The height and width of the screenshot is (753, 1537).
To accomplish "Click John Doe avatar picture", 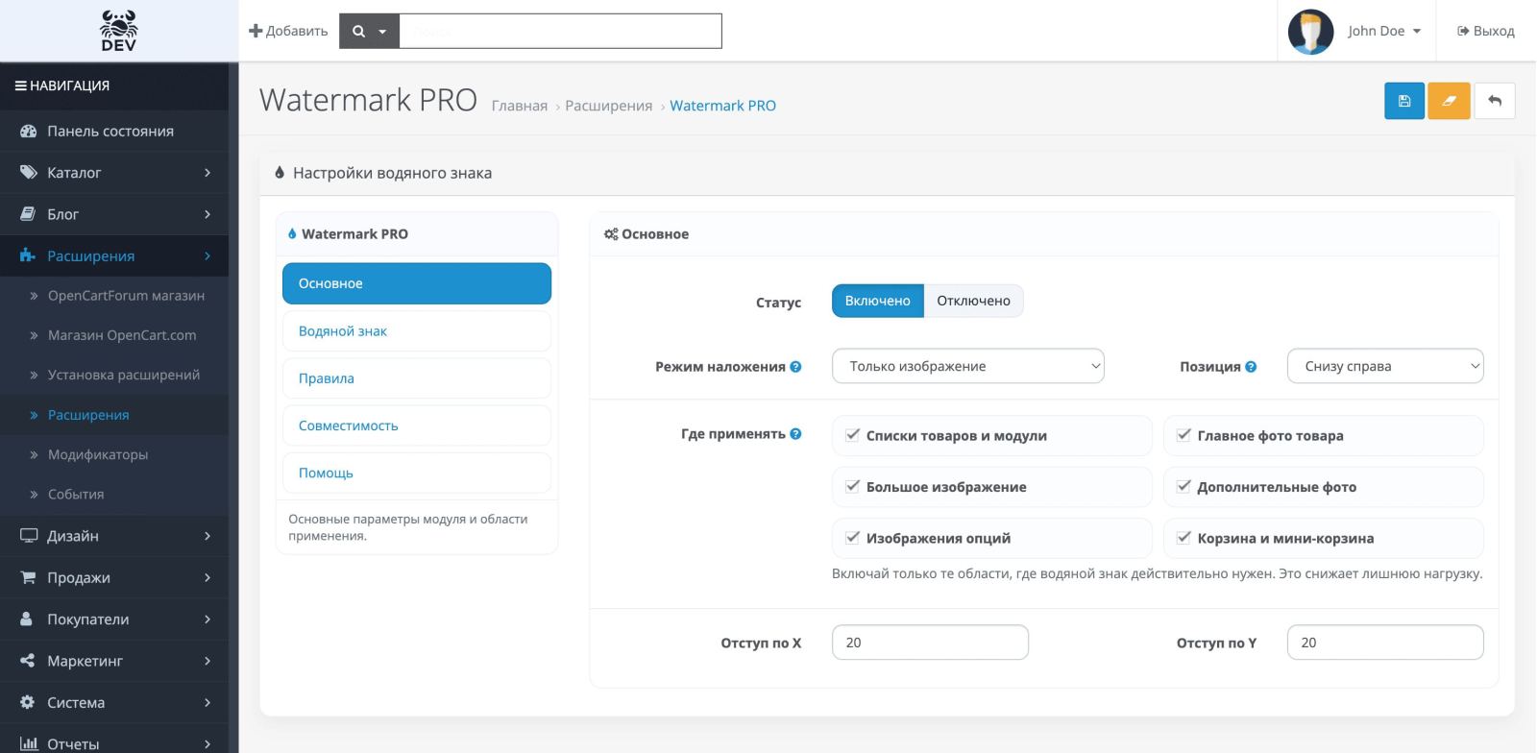I will click(1310, 31).
